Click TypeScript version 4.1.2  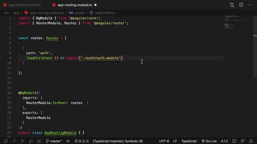click(x=224, y=141)
